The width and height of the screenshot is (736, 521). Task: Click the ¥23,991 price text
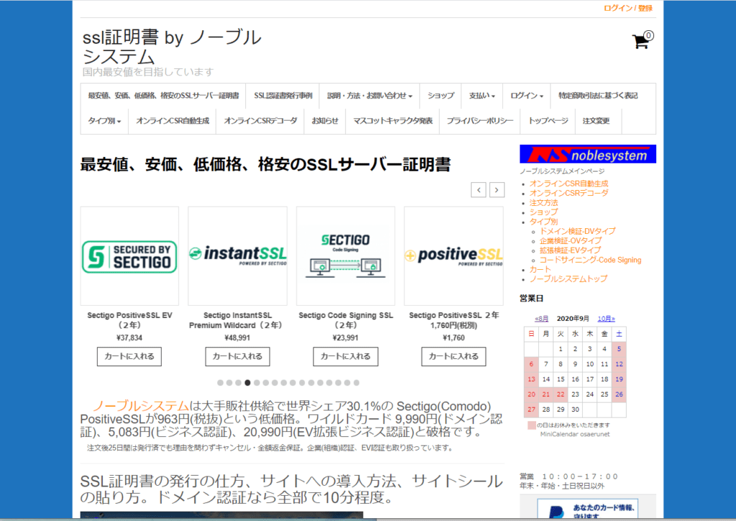tap(346, 338)
